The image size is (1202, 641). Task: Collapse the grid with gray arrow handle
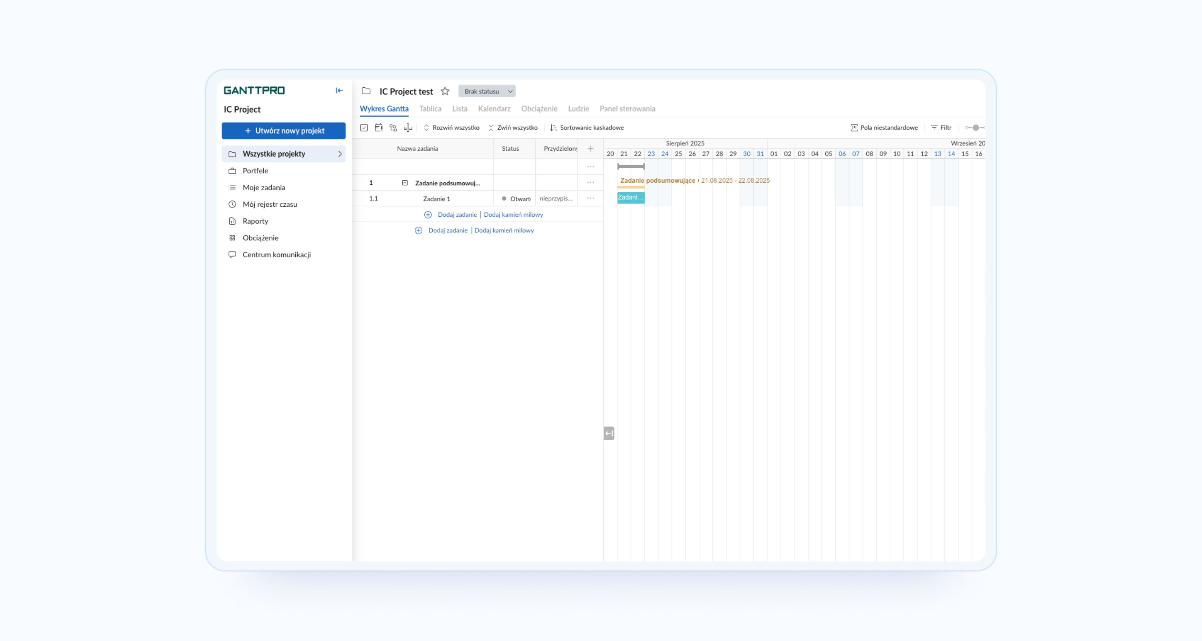point(609,433)
